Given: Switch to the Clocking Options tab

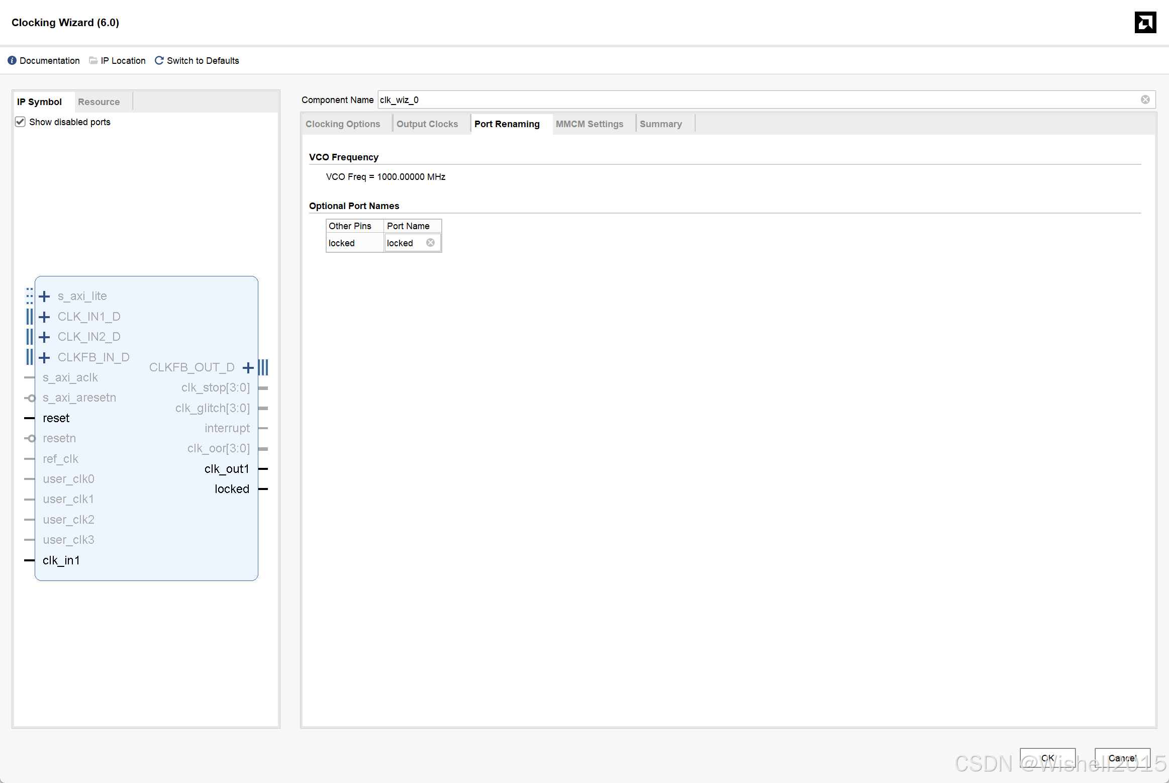Looking at the screenshot, I should [343, 124].
